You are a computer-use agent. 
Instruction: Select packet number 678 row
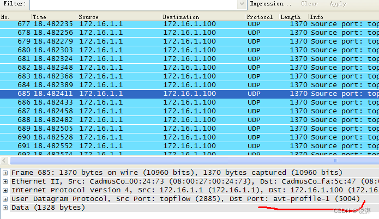point(190,33)
